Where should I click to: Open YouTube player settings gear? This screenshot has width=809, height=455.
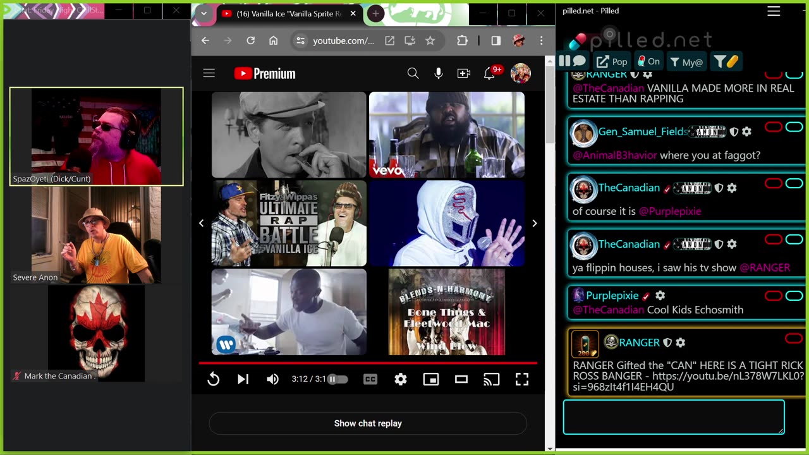(401, 379)
